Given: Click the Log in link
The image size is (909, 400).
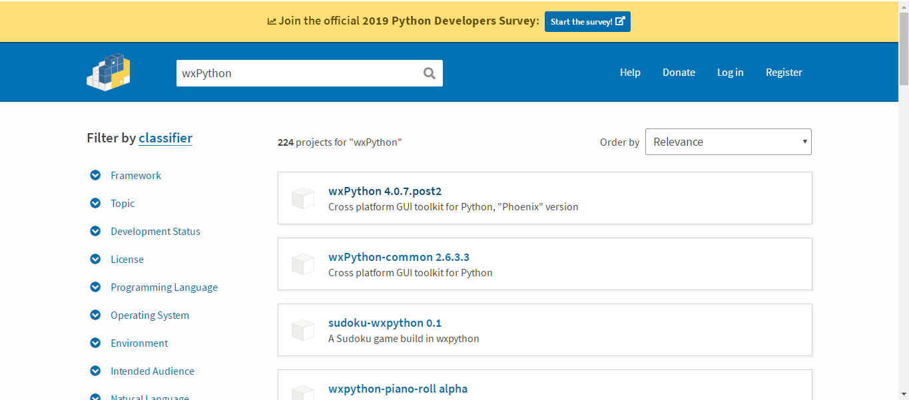Looking at the screenshot, I should [730, 73].
